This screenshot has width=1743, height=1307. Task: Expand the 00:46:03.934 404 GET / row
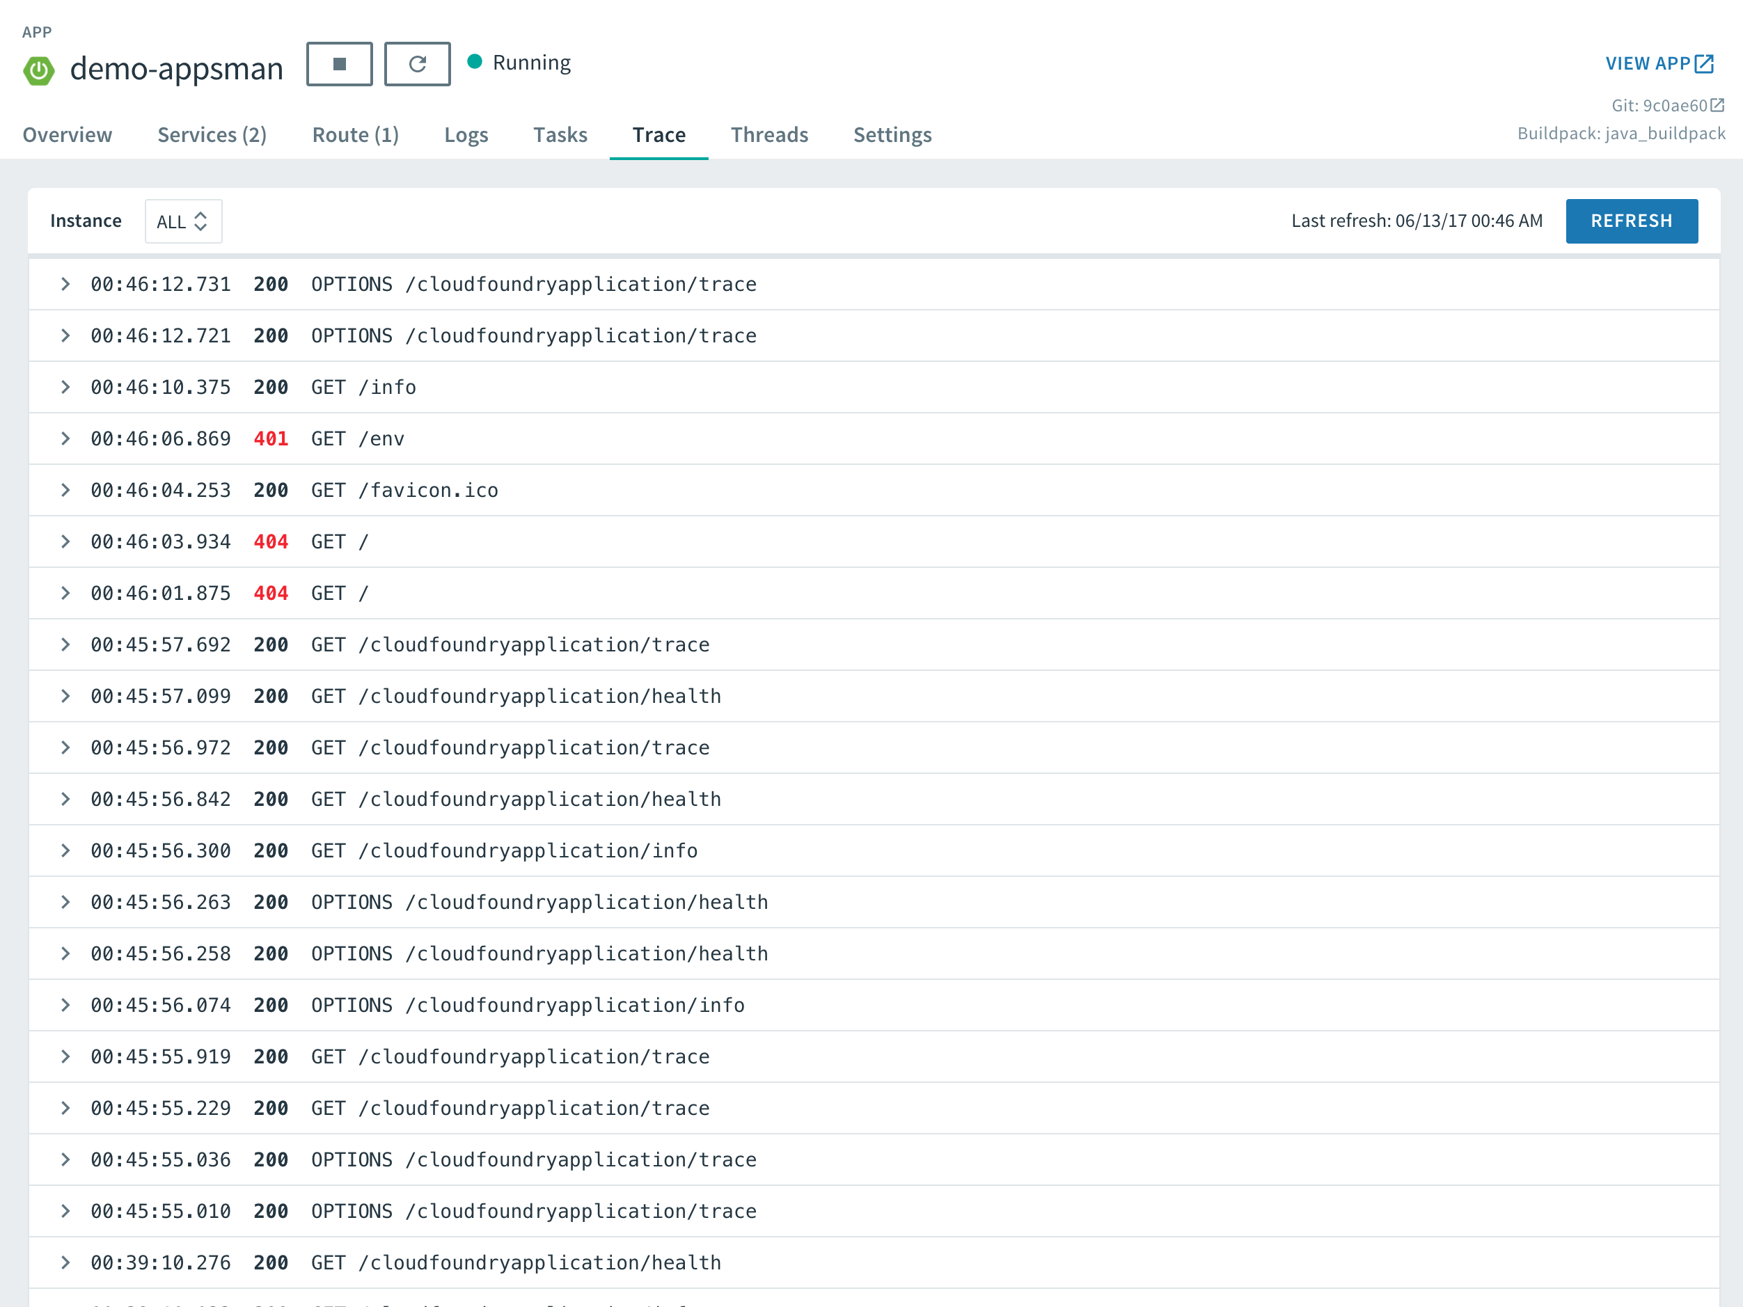click(65, 541)
